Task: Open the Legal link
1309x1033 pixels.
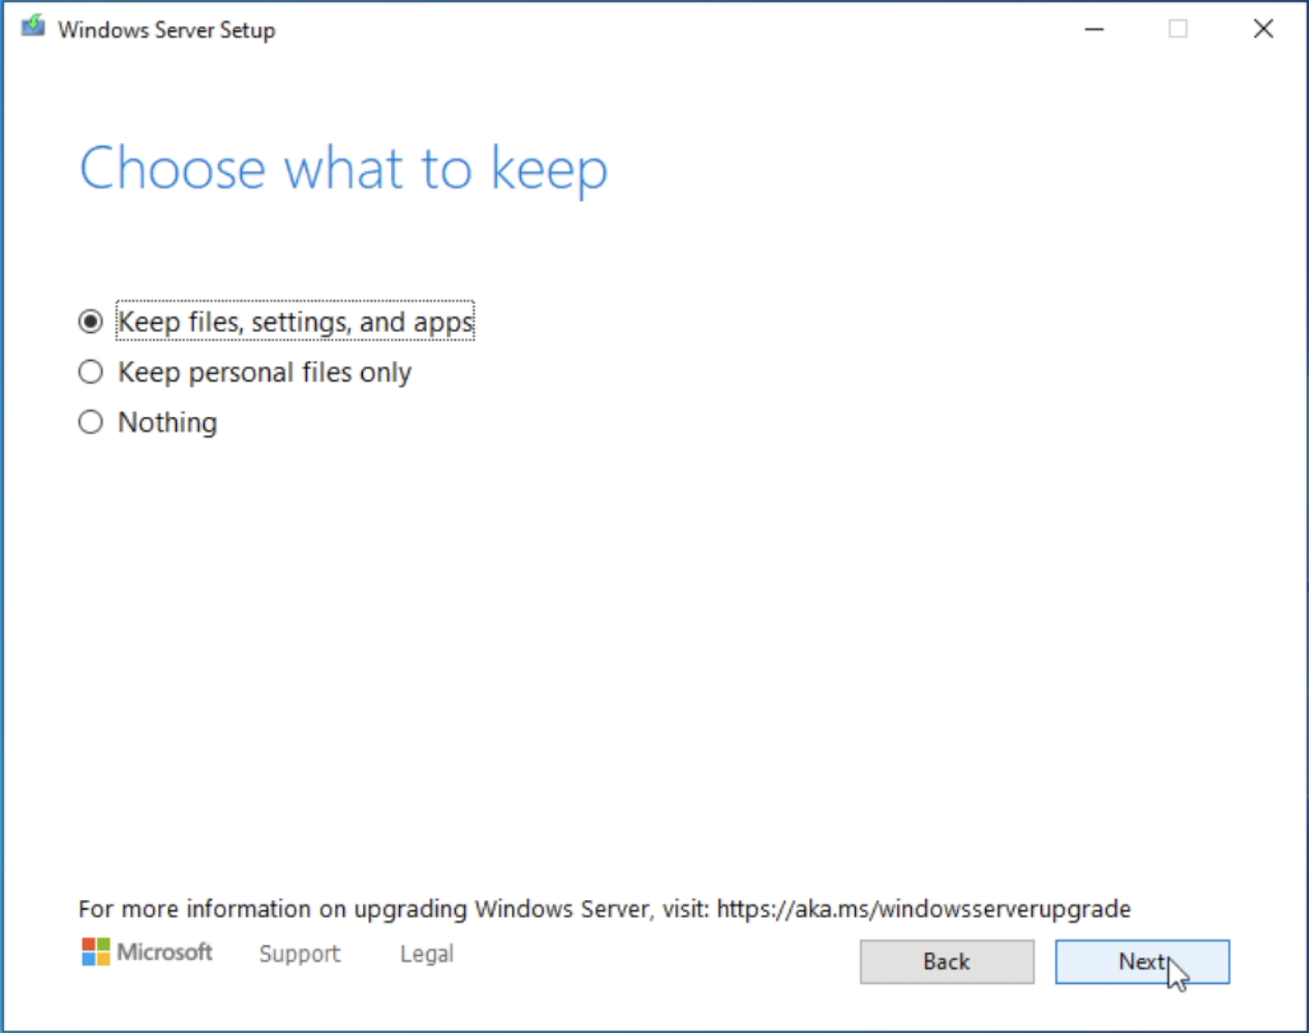Action: tap(427, 953)
